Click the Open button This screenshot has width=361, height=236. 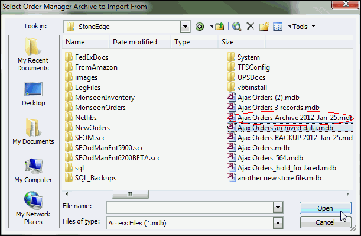(x=326, y=208)
